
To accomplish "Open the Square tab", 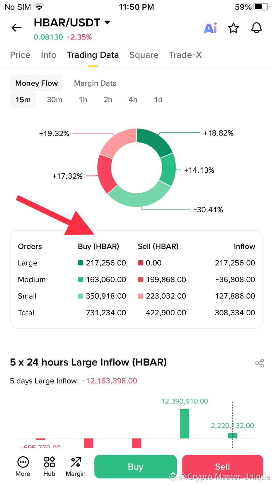I will [x=144, y=55].
